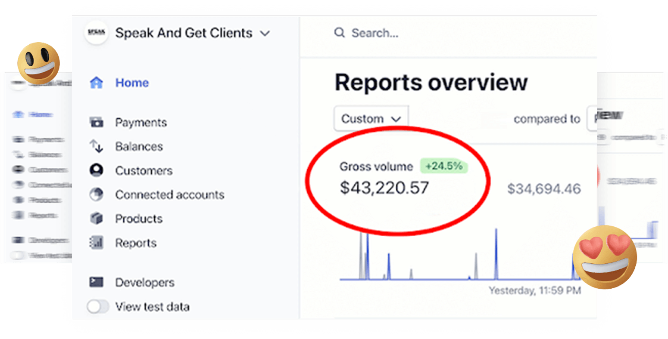This screenshot has height=339, width=668.
Task: Click the Connected accounts globe icon
Action: pos(96,194)
